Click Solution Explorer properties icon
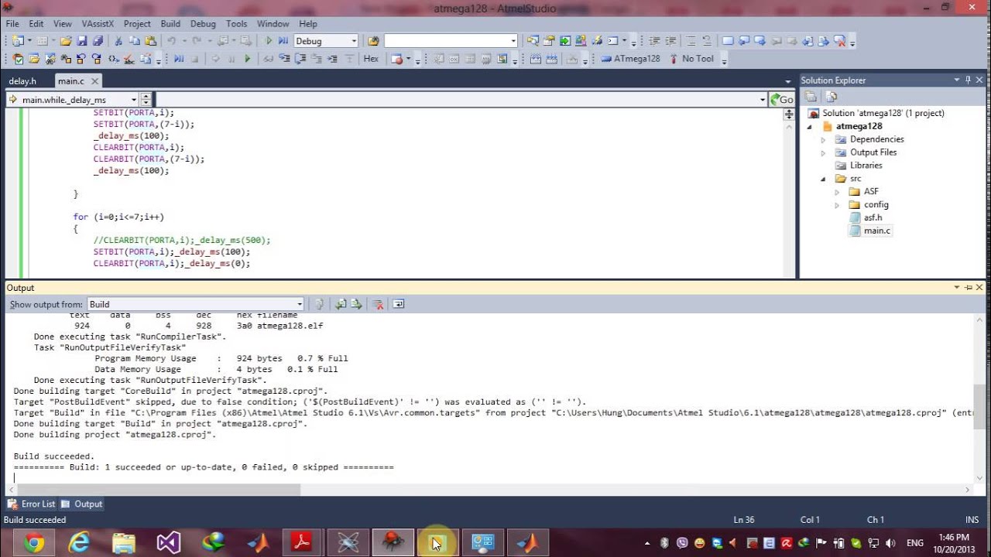This screenshot has height=557, width=991. point(811,97)
